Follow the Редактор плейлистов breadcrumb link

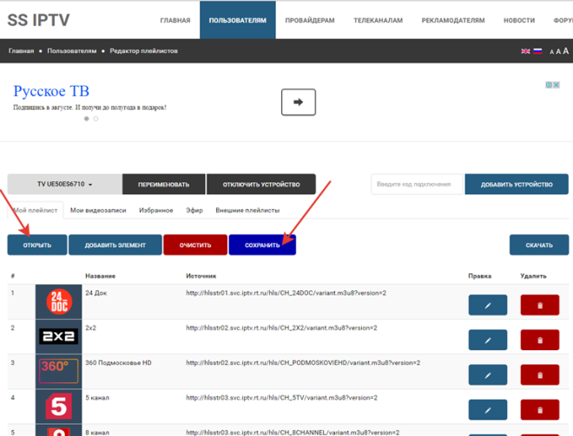(x=143, y=51)
